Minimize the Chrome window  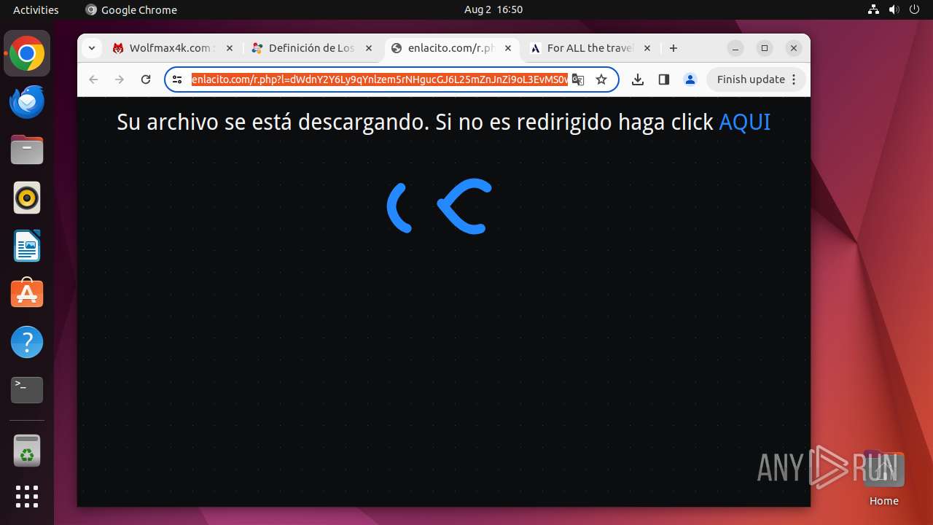click(735, 48)
